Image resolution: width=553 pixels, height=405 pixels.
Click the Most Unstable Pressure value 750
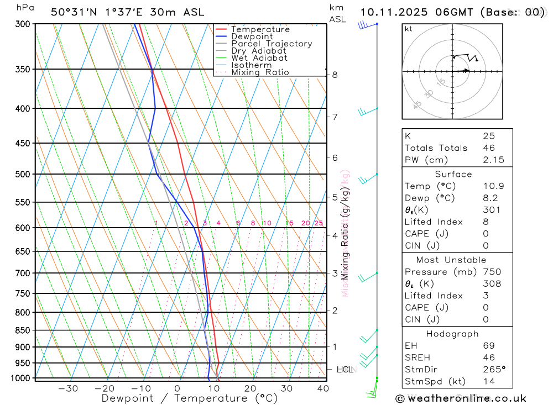(492, 272)
